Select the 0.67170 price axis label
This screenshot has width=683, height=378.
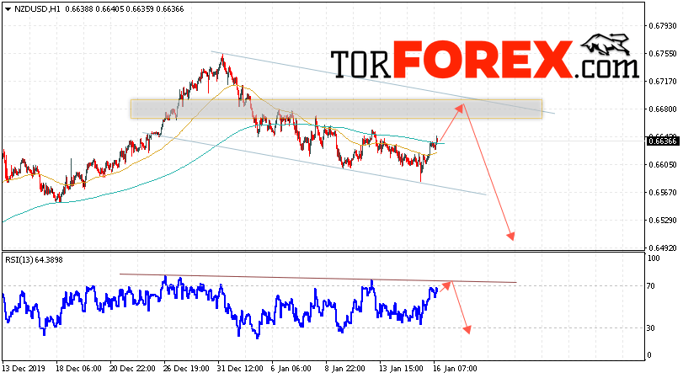[x=663, y=82]
